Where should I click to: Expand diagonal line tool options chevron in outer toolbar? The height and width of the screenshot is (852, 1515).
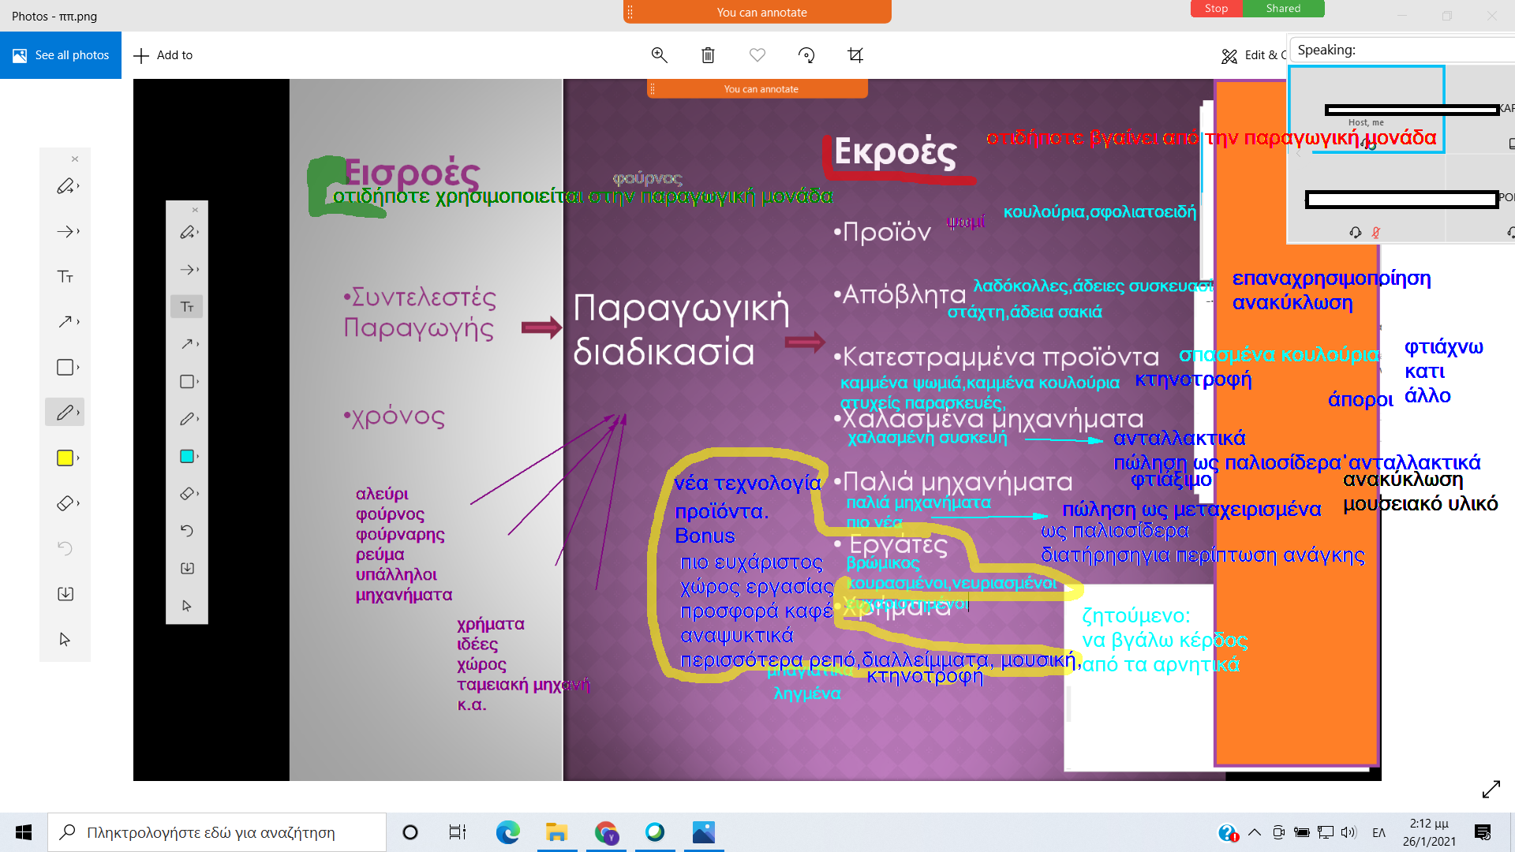click(x=78, y=322)
